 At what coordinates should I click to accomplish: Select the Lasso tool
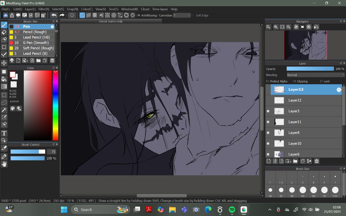(x=4, y=102)
